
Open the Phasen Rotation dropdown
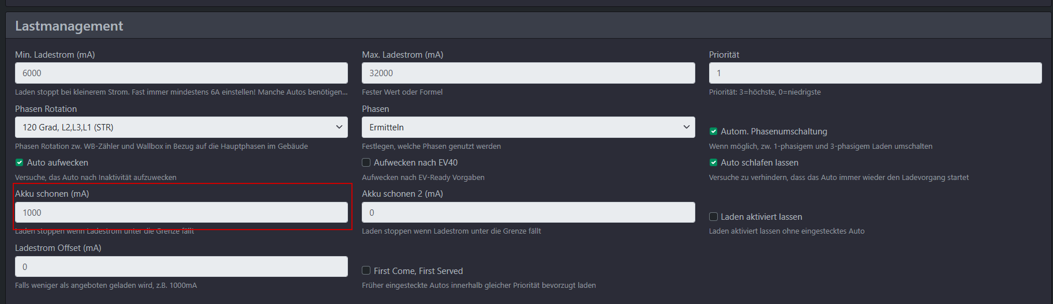point(181,127)
